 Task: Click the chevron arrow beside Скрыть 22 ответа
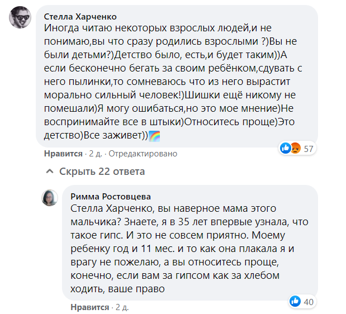(x=49, y=172)
